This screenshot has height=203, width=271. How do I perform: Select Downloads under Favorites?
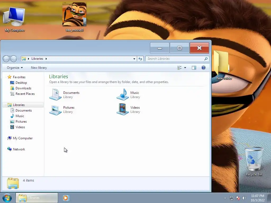tap(23, 88)
